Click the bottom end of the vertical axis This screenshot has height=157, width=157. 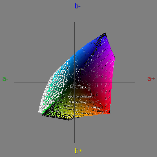(x=75, y=143)
